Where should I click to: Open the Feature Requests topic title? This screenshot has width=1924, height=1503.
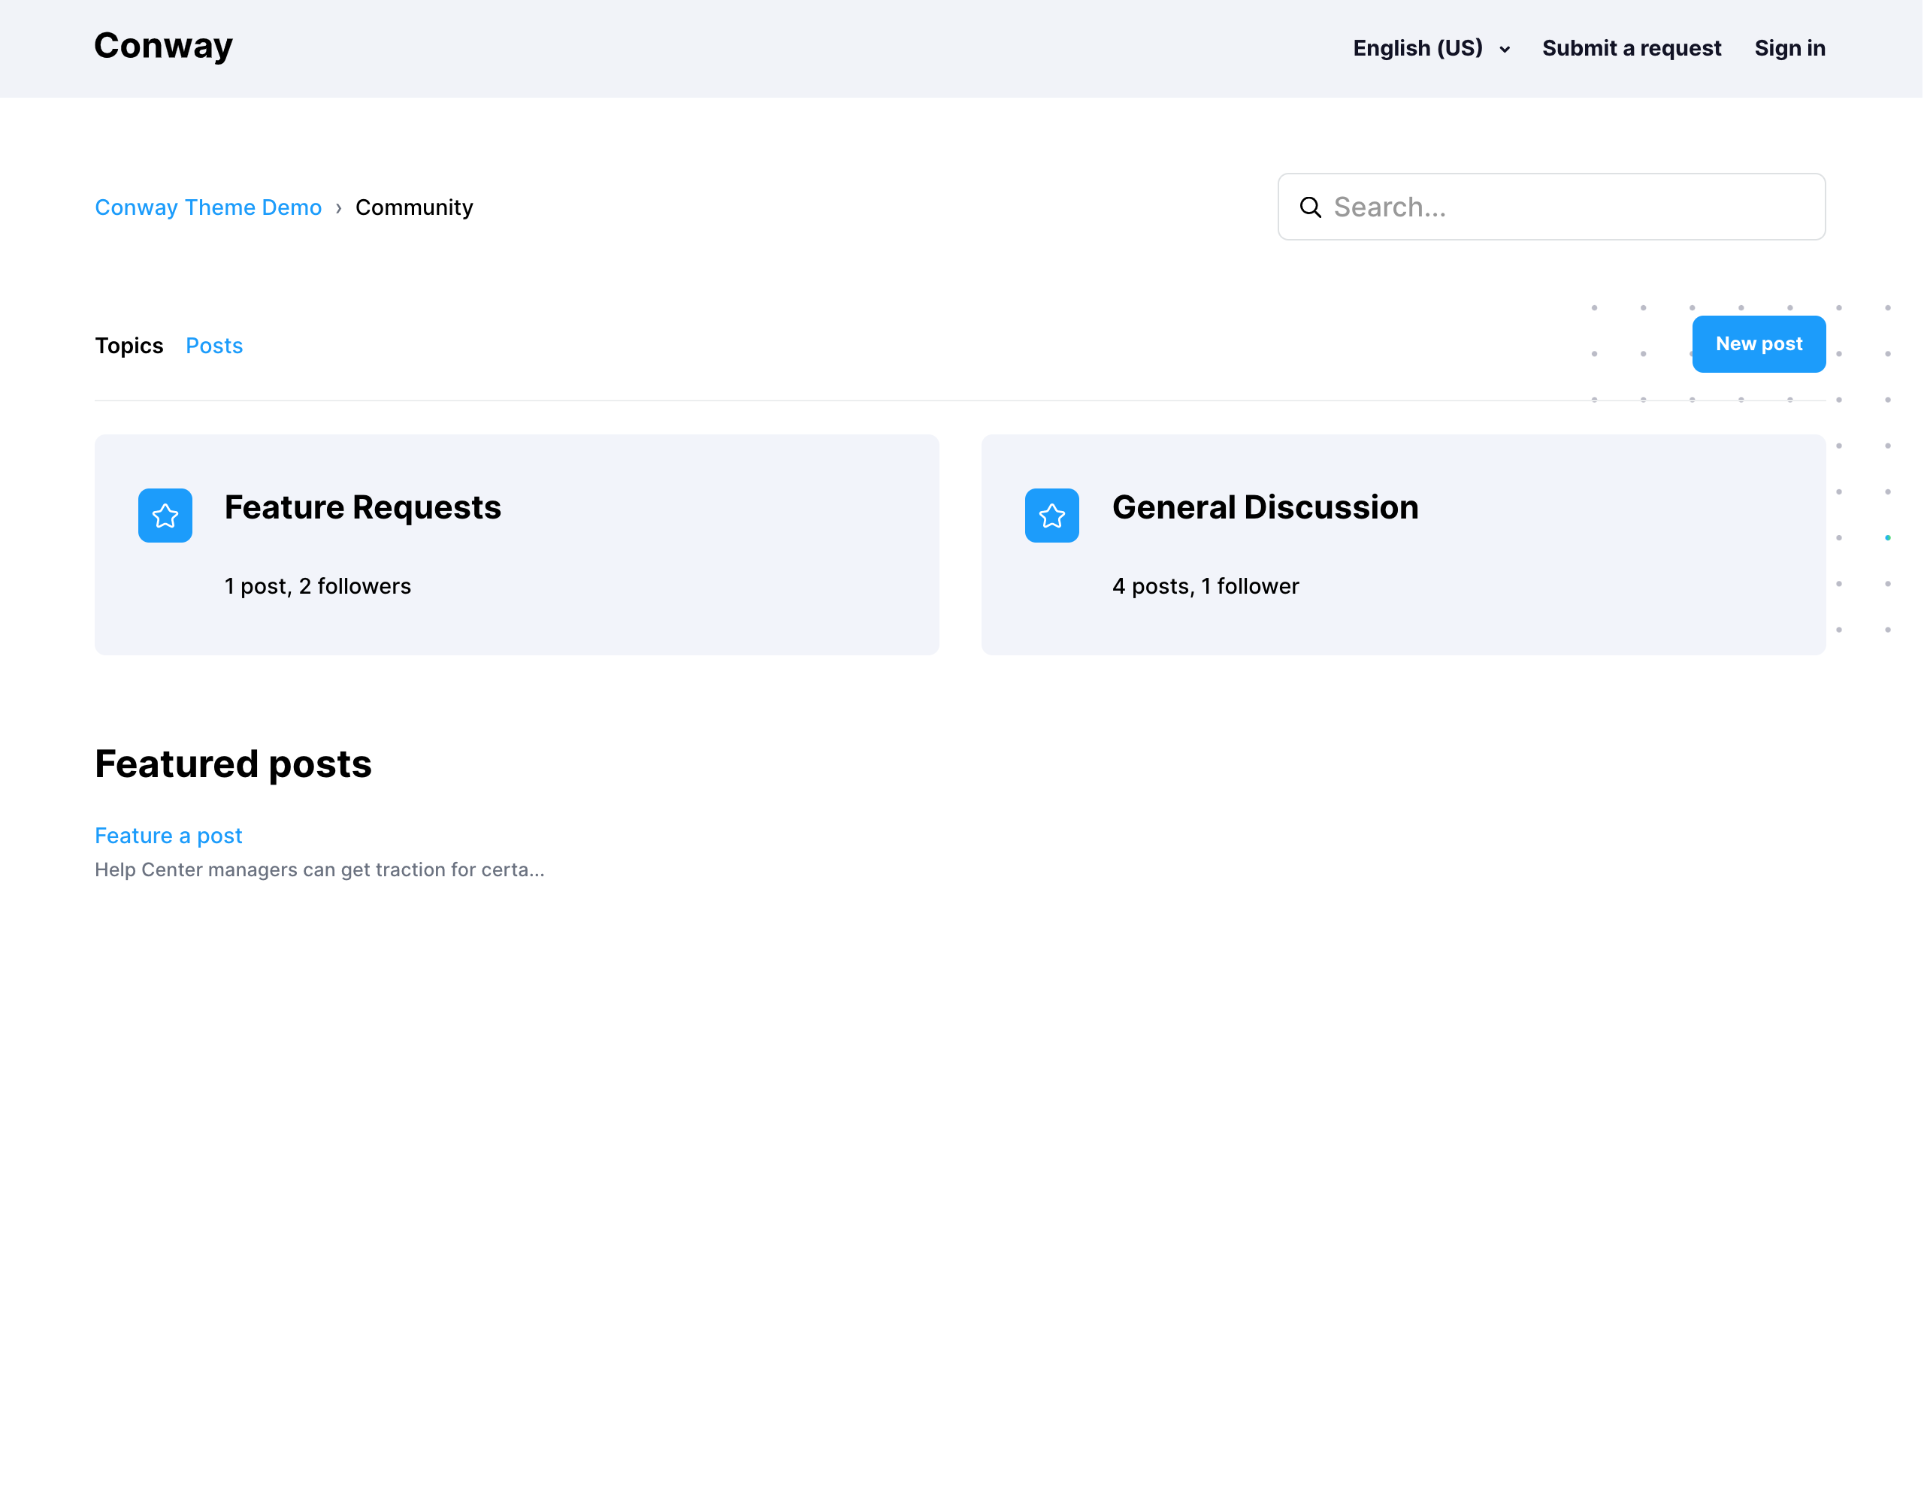pos(362,507)
